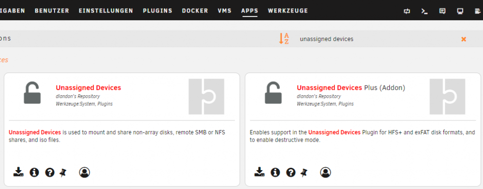Install Unassigned Devices Plus addon via download icon

click(x=259, y=172)
